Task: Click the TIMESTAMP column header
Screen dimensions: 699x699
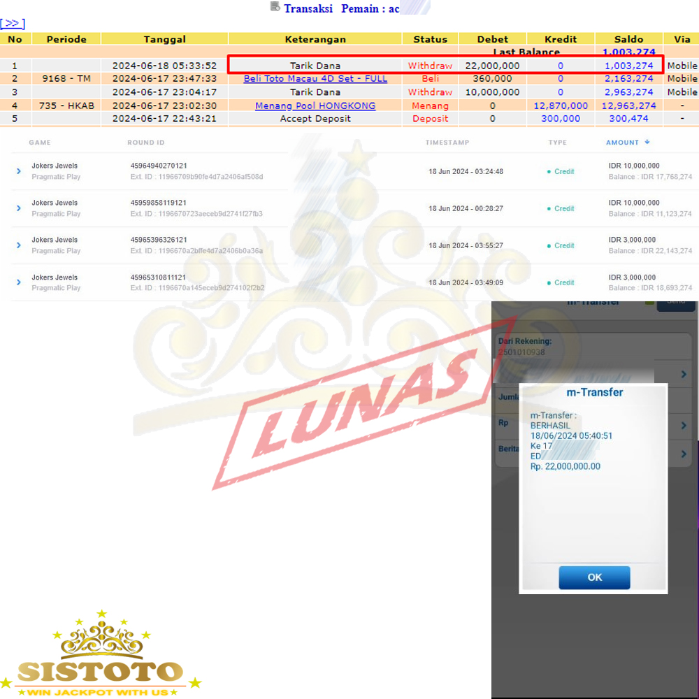Action: click(447, 143)
